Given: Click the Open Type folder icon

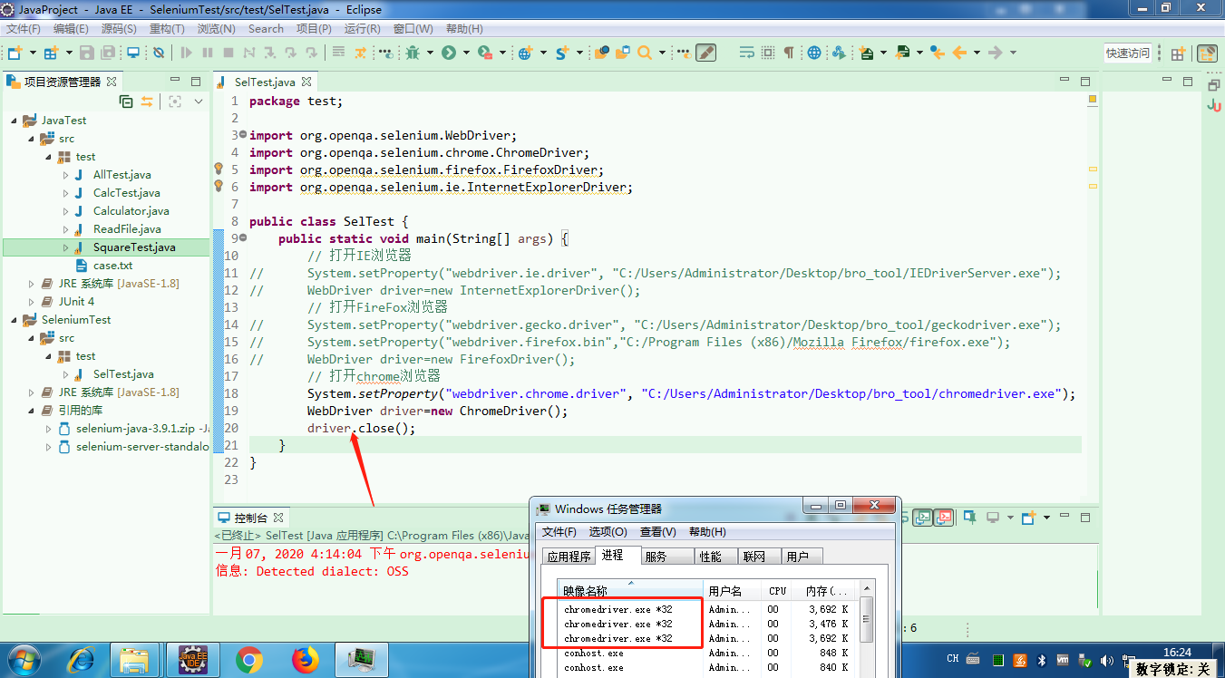Looking at the screenshot, I should pos(601,53).
